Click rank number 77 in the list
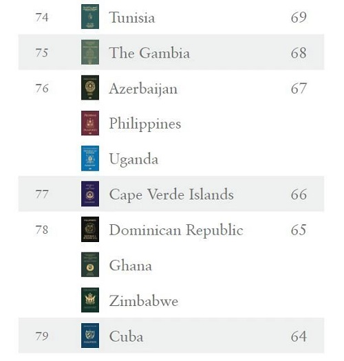The height and width of the screenshot is (361, 344). click(42, 195)
